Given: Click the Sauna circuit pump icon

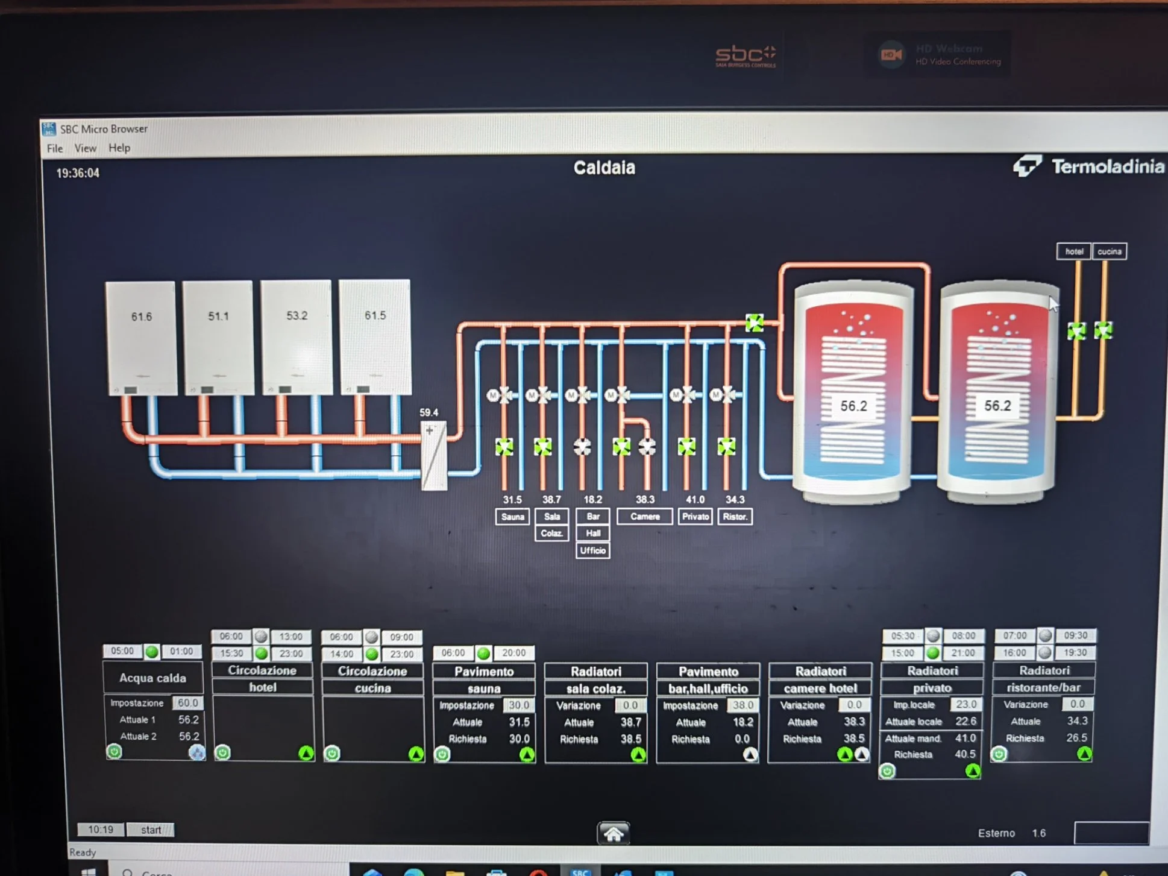Looking at the screenshot, I should 504,447.
